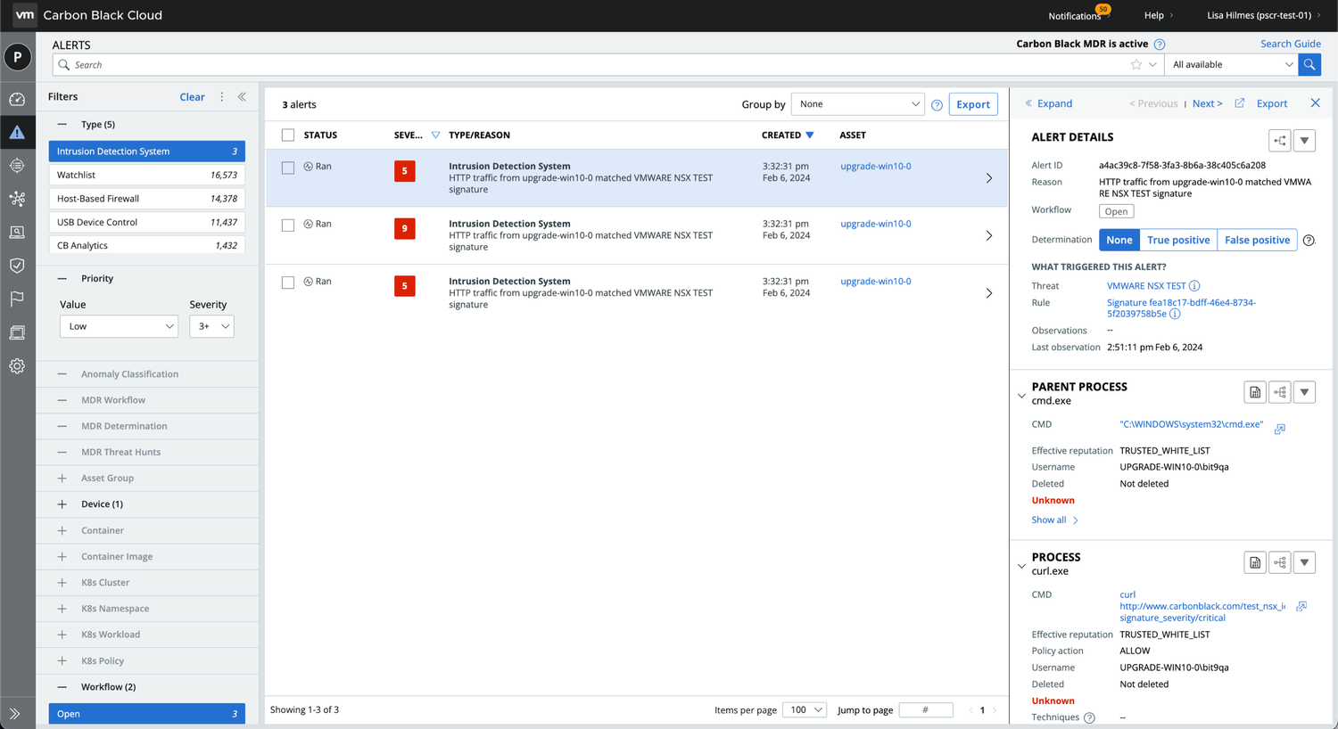Open the Priority Value Low dropdown
The width and height of the screenshot is (1338, 729).
[119, 326]
